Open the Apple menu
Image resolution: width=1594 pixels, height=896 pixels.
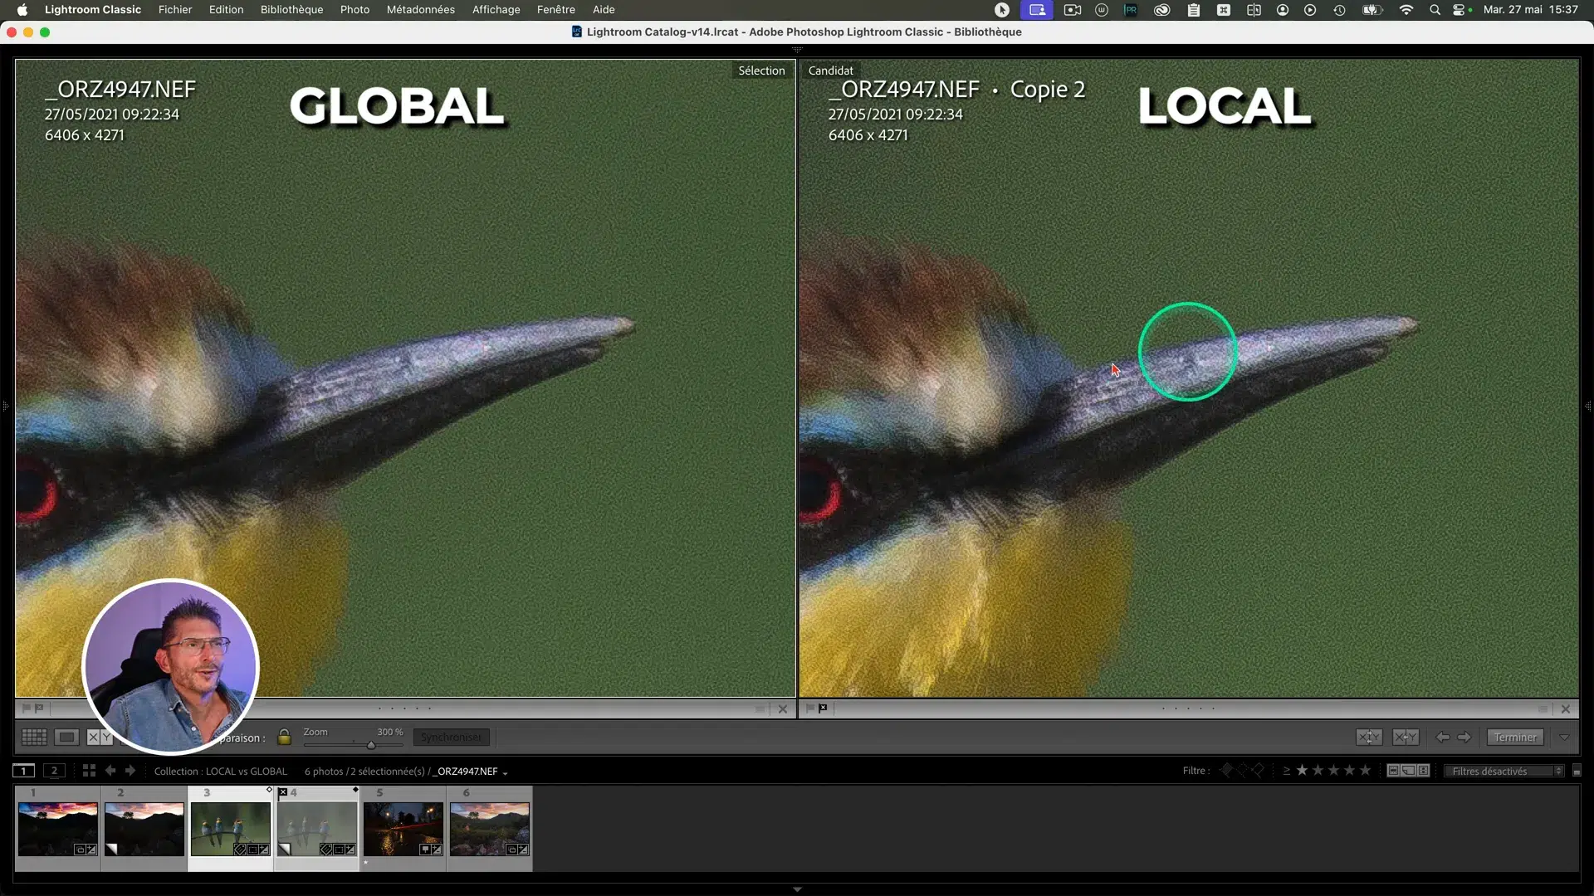click(22, 9)
